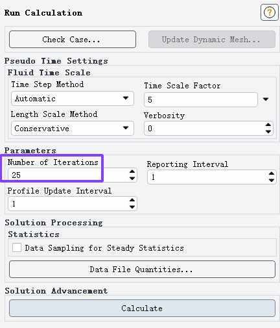Decrease Profile Update Interval down arrow
This screenshot has height=328, width=280.
tap(132, 207)
